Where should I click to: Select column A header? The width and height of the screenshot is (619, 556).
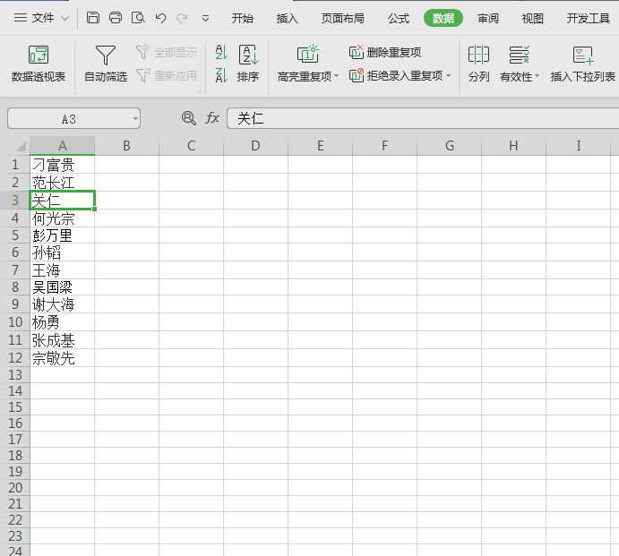click(x=63, y=146)
